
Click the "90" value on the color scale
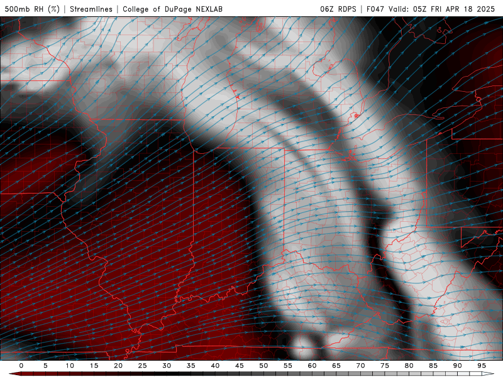point(458,366)
